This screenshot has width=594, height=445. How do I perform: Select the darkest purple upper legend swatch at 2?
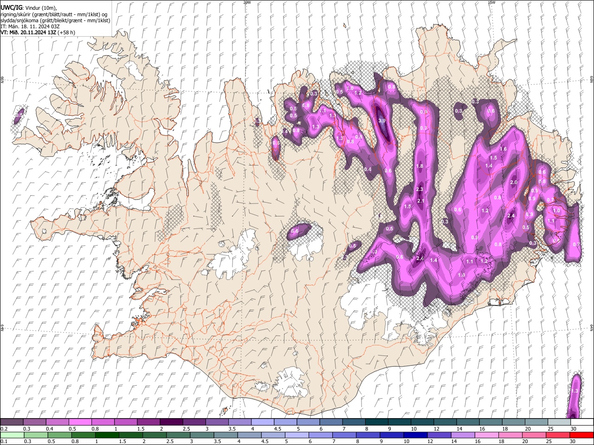171,422
